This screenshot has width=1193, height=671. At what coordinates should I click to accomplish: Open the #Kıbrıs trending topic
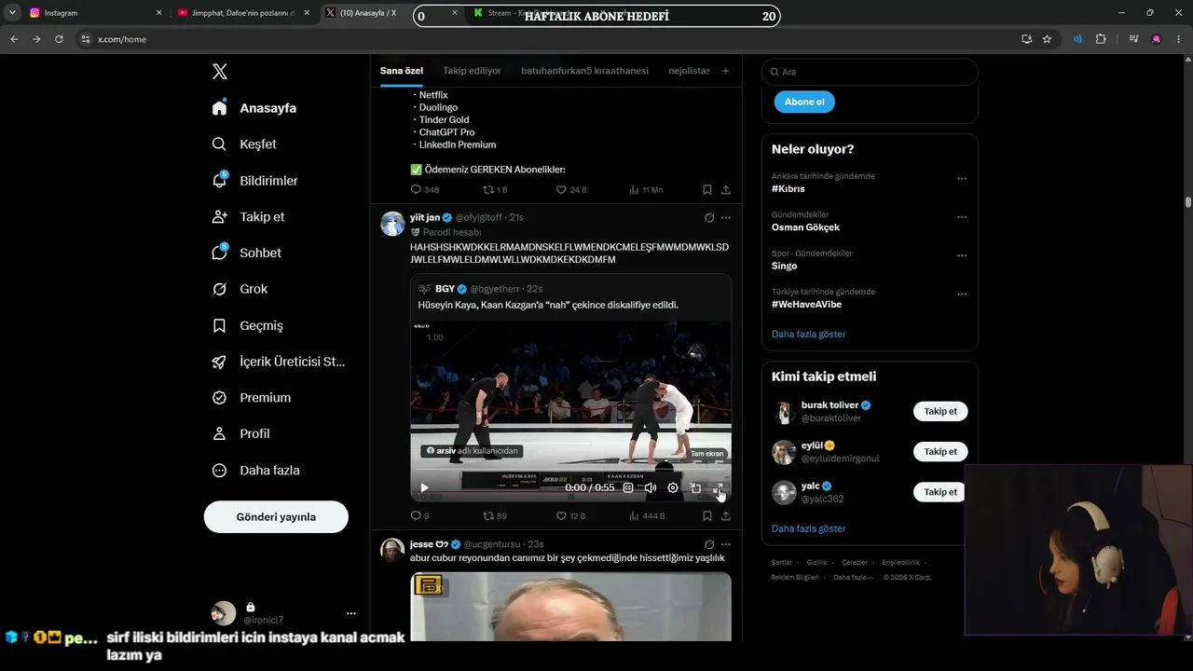[x=788, y=188]
